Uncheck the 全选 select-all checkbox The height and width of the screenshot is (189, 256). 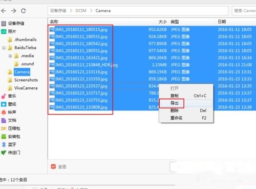coord(53,166)
